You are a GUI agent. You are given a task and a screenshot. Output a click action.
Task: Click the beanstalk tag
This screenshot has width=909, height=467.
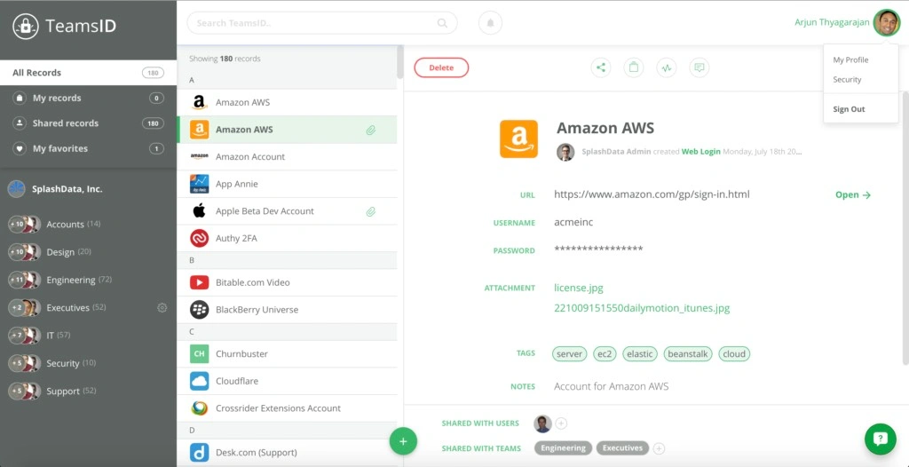point(688,354)
